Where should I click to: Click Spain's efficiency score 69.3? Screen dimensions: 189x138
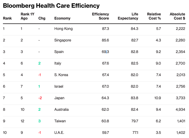105,52
